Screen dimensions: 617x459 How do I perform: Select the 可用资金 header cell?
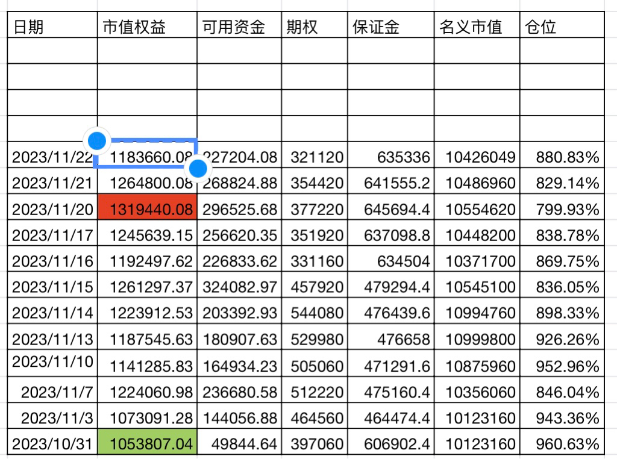pyautogui.click(x=239, y=27)
